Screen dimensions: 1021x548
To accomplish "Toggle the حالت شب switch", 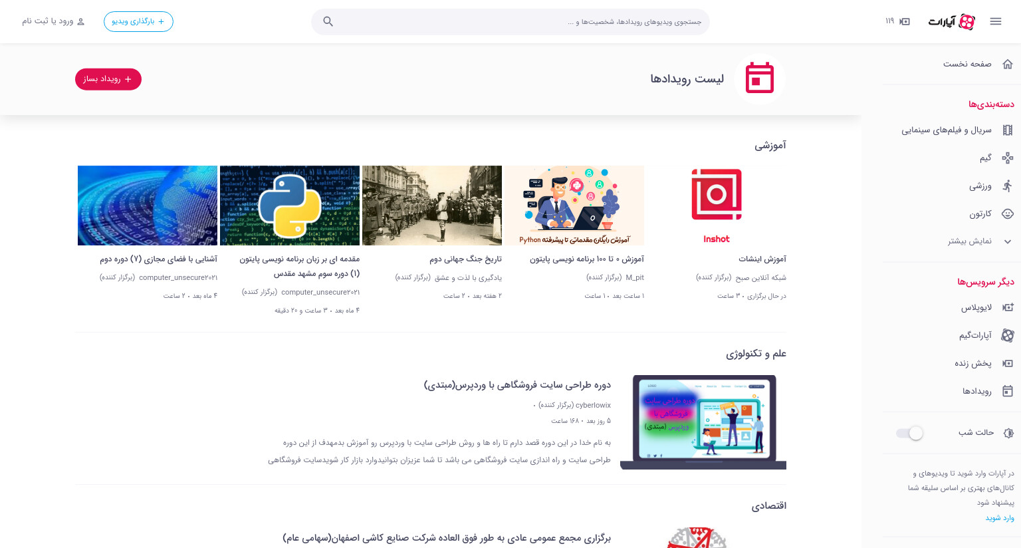I will pos(909,433).
